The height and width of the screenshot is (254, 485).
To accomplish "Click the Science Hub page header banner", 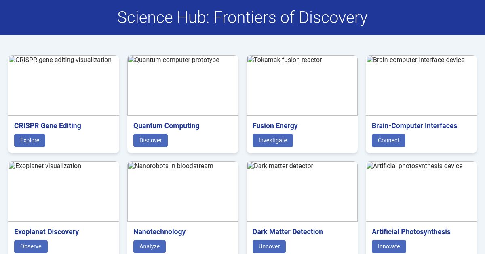I will [x=242, y=17].
